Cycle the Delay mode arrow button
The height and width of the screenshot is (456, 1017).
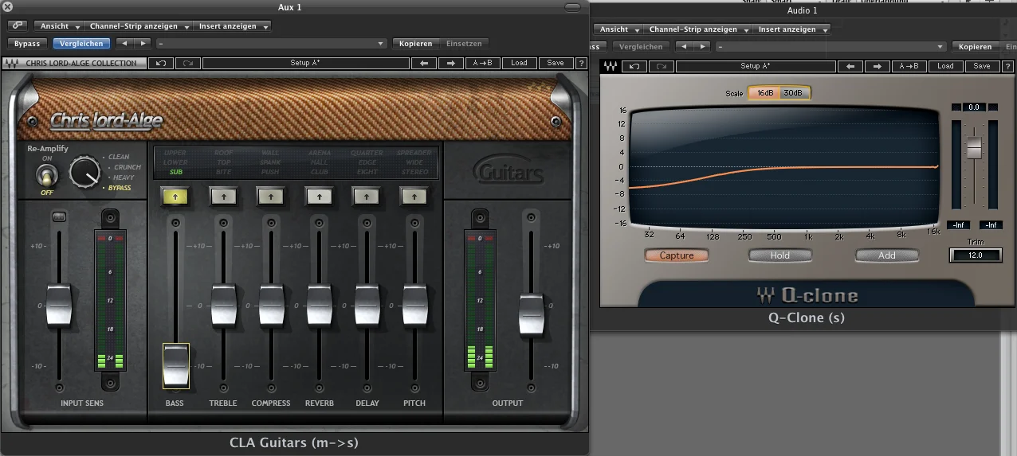[x=367, y=195]
